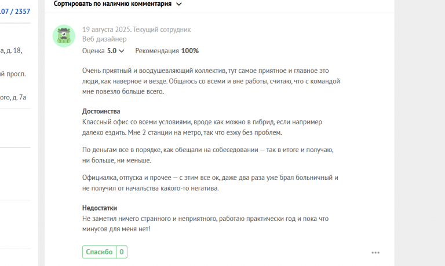Open the review's three-dots options menu
The height and width of the screenshot is (266, 445).
375,253
